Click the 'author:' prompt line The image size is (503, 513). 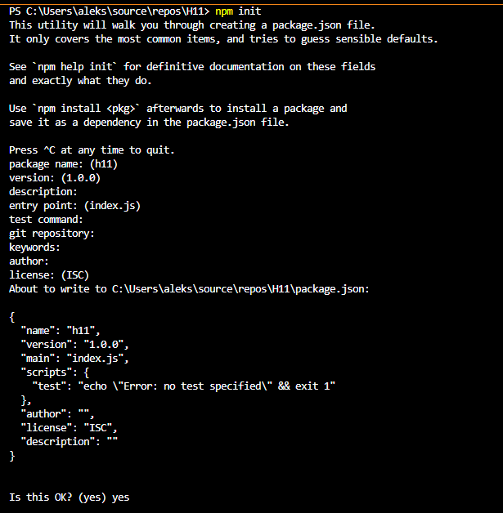[x=29, y=261]
